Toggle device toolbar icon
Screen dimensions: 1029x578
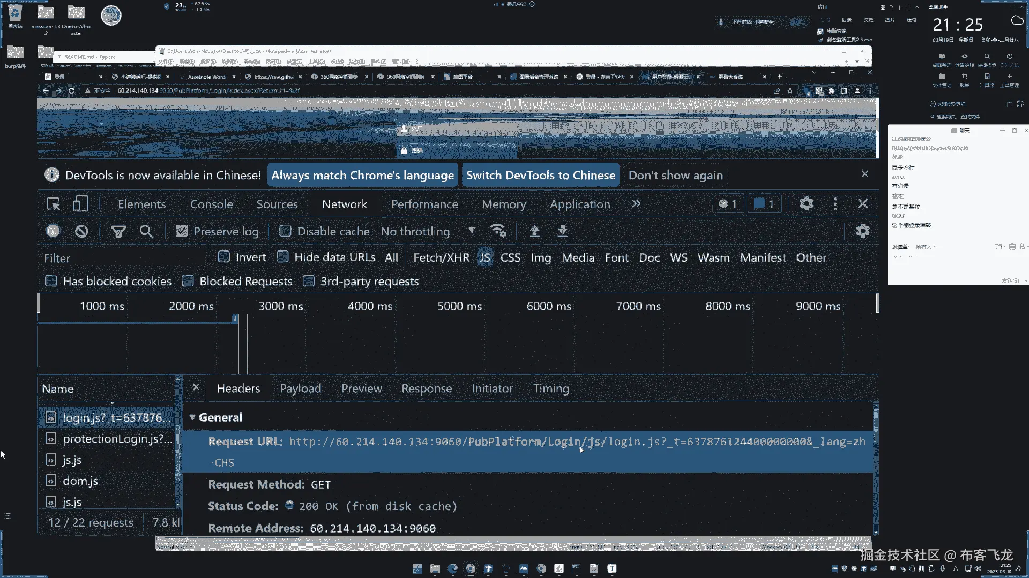(x=80, y=204)
